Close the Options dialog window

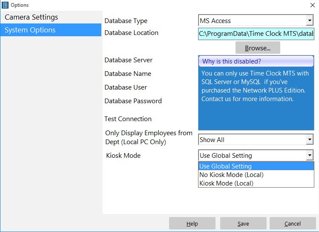coord(313,5)
